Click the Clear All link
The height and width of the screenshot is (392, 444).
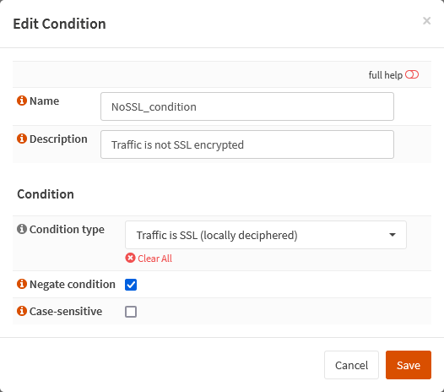click(x=154, y=259)
